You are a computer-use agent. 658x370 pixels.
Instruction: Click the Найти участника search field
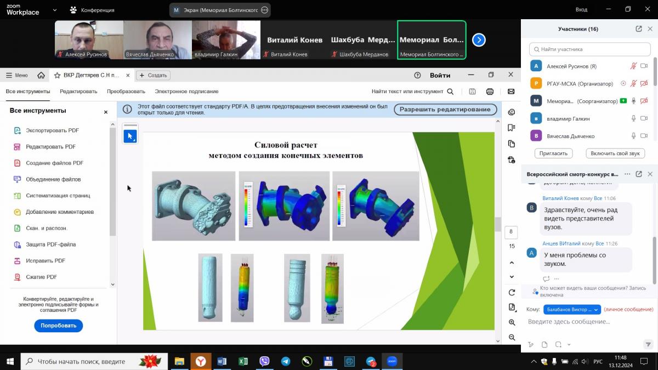(x=589, y=49)
